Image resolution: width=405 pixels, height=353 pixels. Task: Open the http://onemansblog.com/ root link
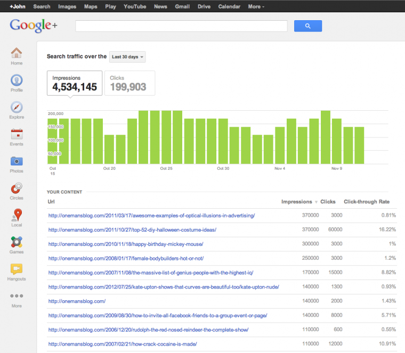pos(77,301)
